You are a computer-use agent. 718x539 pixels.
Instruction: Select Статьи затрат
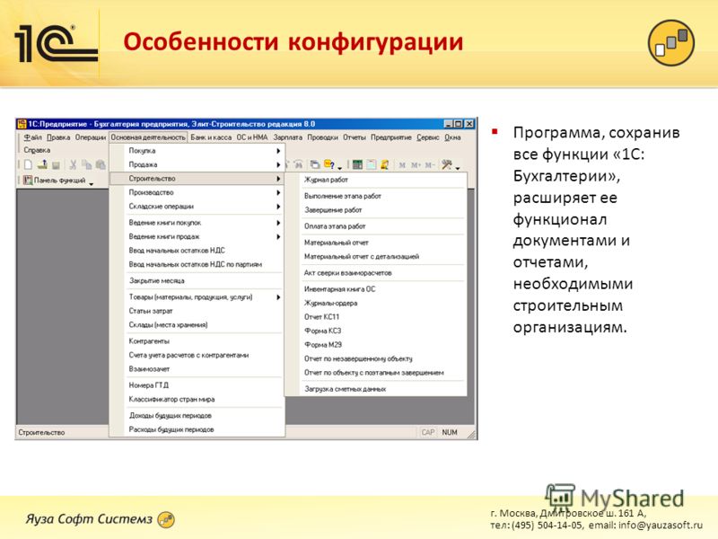click(151, 311)
